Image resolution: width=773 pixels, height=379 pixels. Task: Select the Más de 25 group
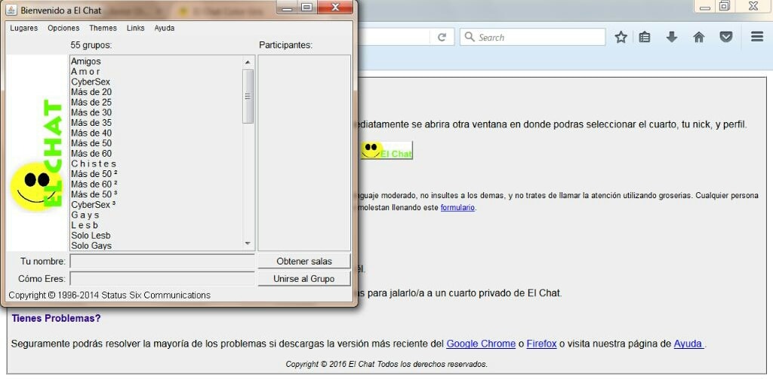pos(156,102)
